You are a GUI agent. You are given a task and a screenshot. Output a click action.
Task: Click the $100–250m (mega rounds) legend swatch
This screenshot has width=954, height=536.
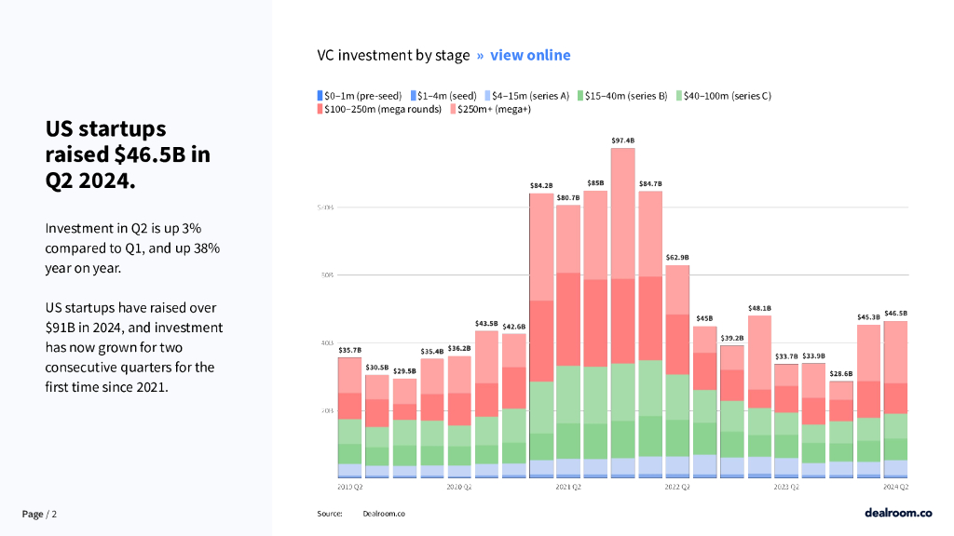(x=320, y=110)
